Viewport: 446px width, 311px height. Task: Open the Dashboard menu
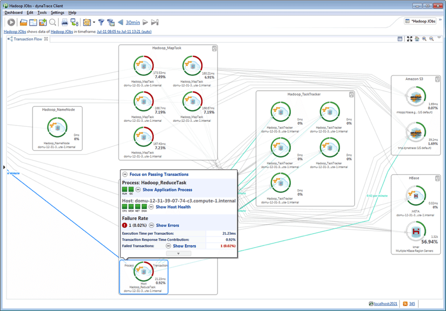[x=14, y=12]
